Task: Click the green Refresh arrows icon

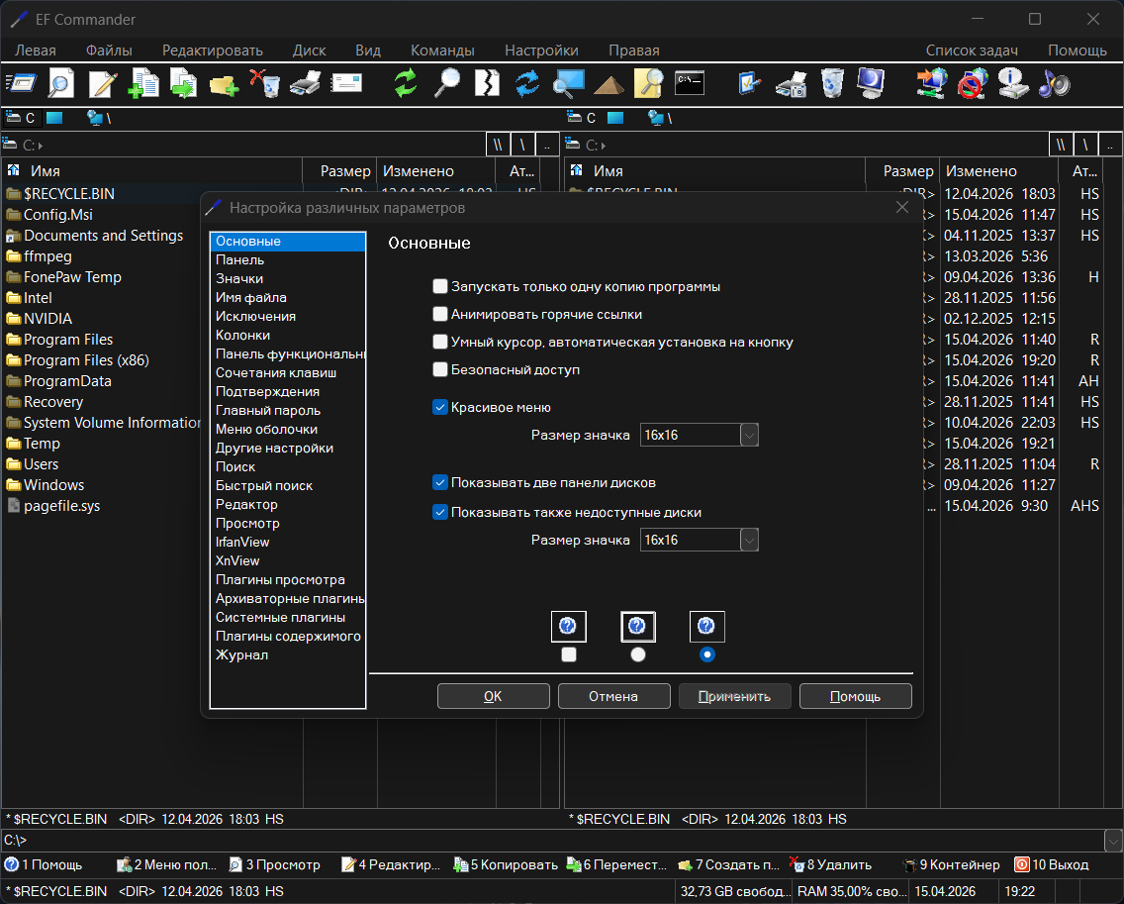Action: click(x=406, y=83)
